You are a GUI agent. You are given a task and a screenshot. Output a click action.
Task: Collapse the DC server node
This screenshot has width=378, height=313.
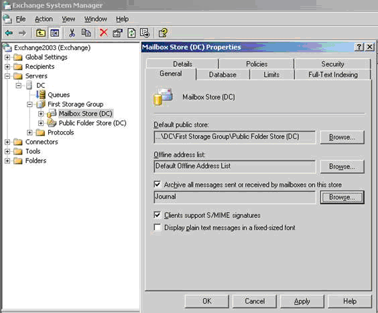pyautogui.click(x=19, y=86)
